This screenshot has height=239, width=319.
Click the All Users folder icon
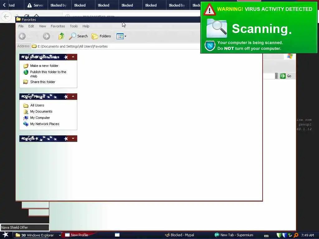point(26,105)
